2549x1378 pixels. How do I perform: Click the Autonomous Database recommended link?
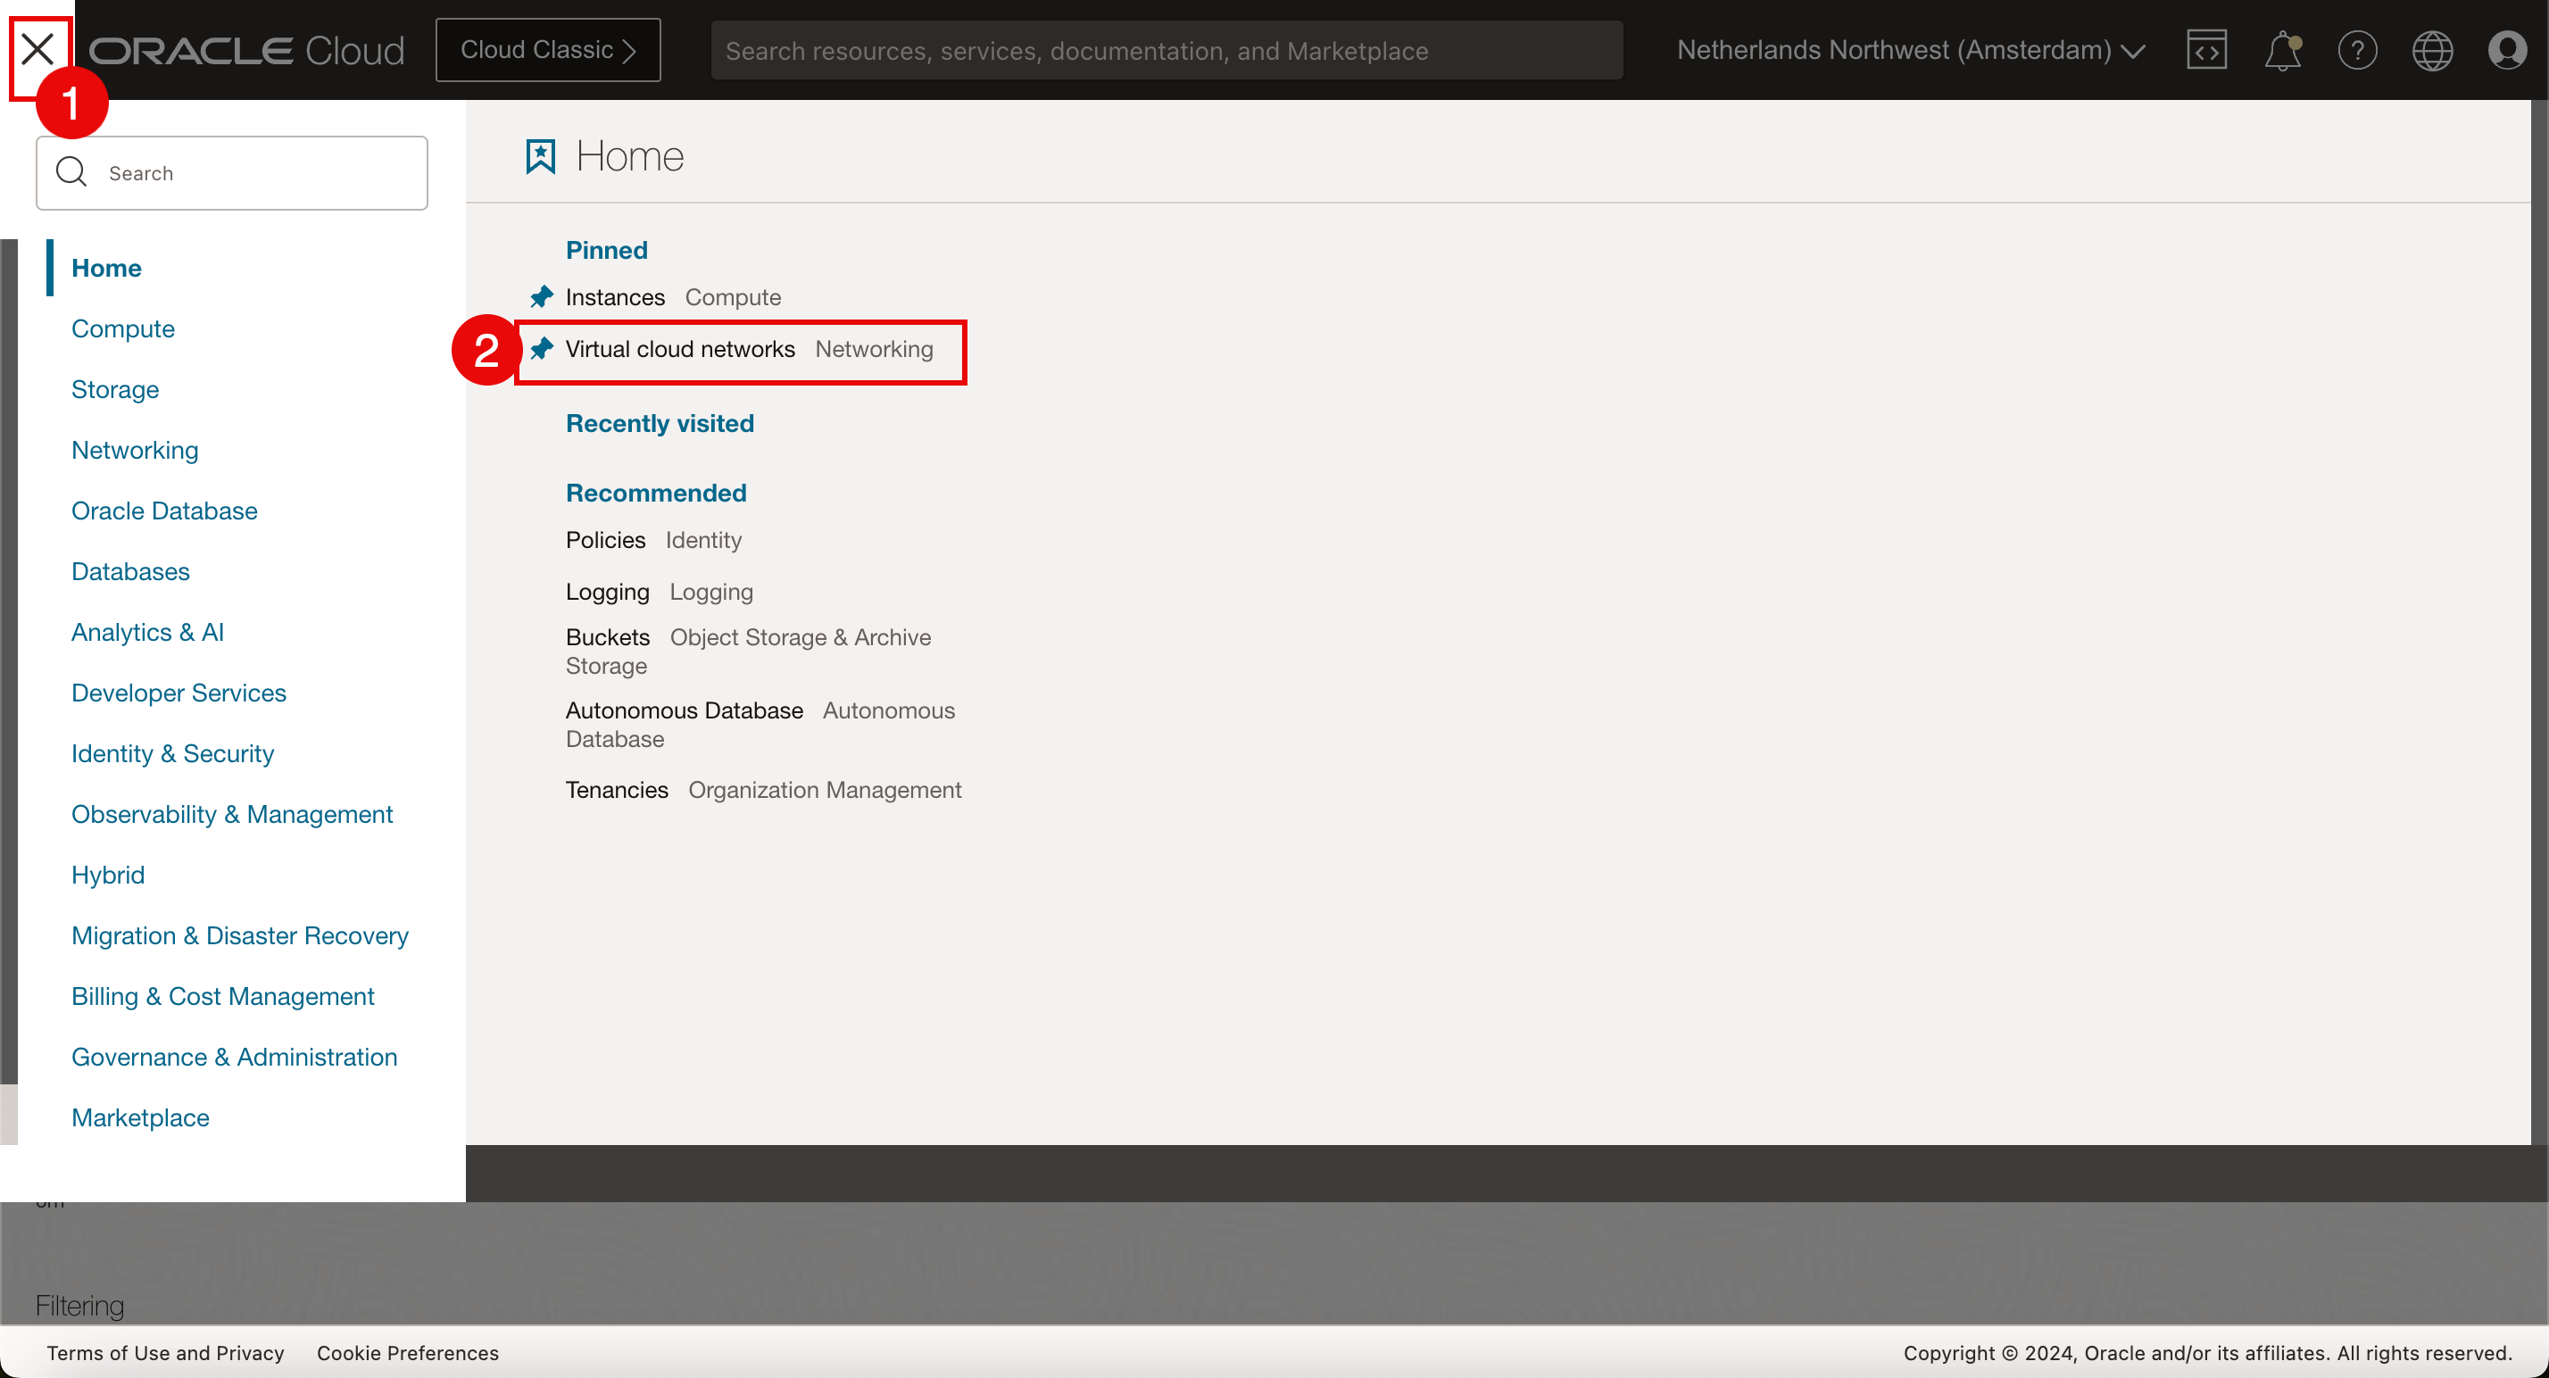pos(684,710)
